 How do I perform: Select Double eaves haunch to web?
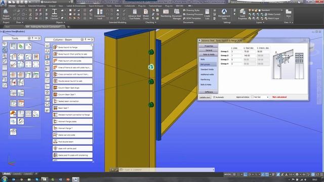(72, 81)
